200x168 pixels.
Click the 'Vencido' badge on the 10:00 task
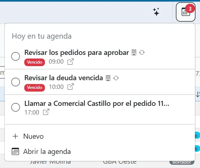coord(34,88)
